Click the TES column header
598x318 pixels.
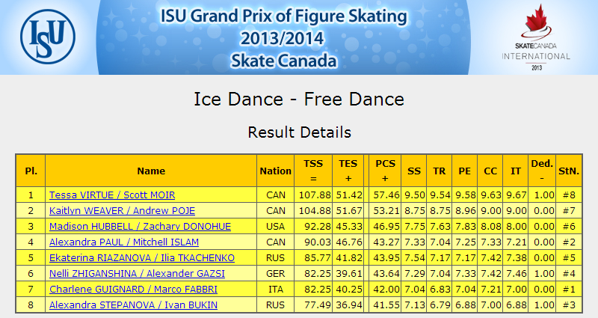tap(348, 171)
